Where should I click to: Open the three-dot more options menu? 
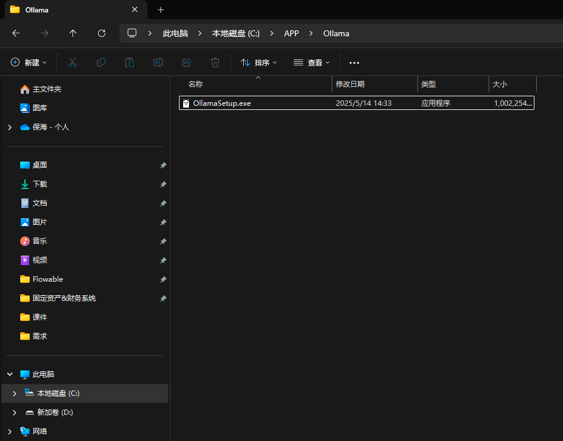[x=354, y=62]
